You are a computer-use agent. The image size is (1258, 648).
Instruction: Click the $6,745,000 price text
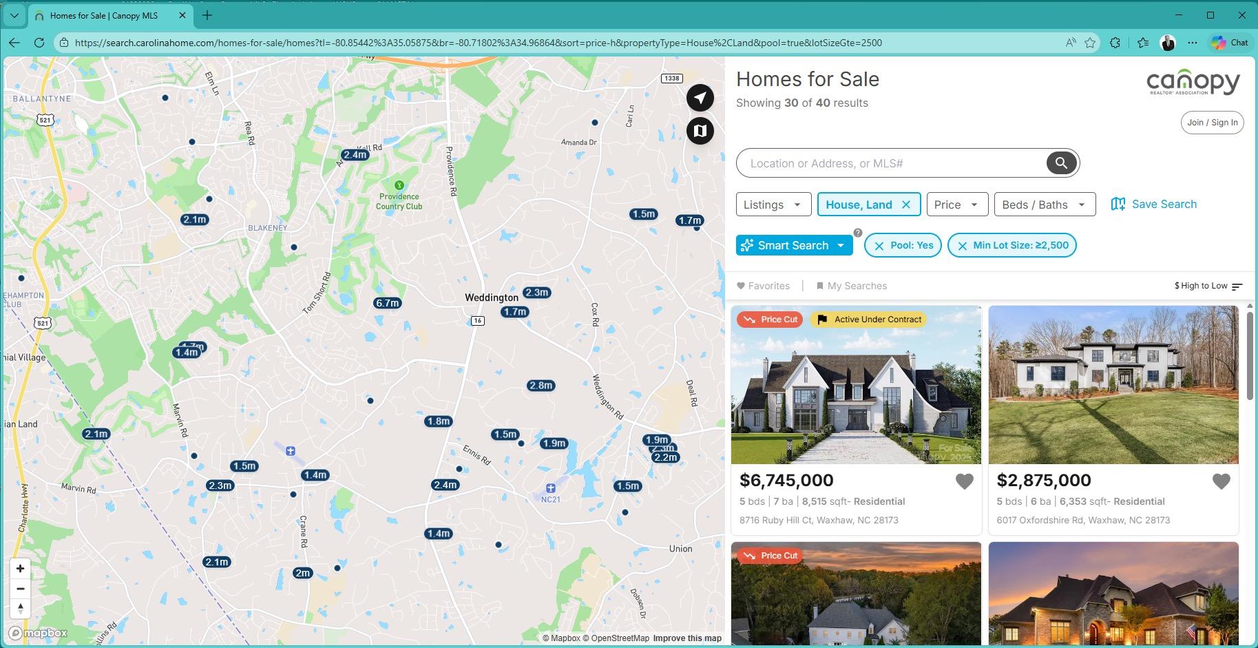(786, 480)
